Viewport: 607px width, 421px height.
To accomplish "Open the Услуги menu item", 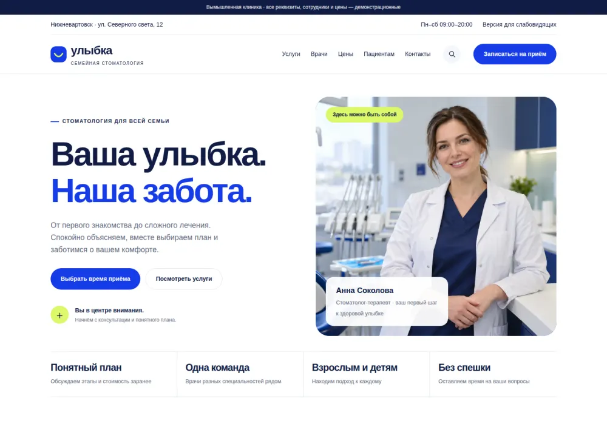I will point(291,54).
